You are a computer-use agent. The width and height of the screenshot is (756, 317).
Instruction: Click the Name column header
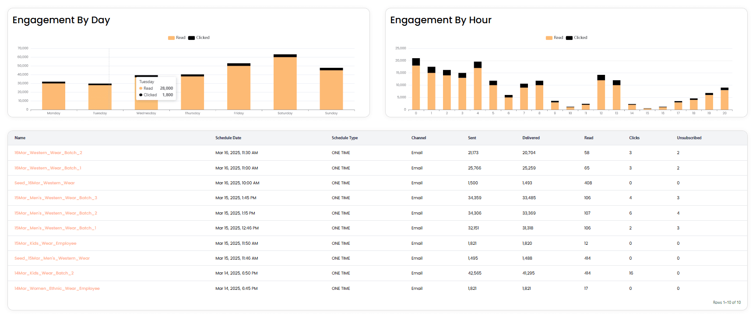[x=20, y=138]
